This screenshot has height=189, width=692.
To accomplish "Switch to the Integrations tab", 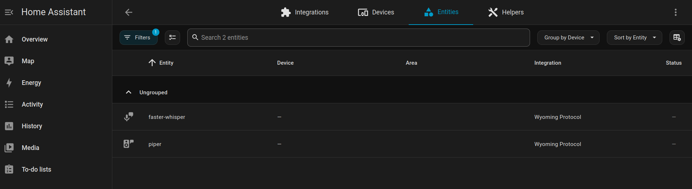I will coord(305,12).
